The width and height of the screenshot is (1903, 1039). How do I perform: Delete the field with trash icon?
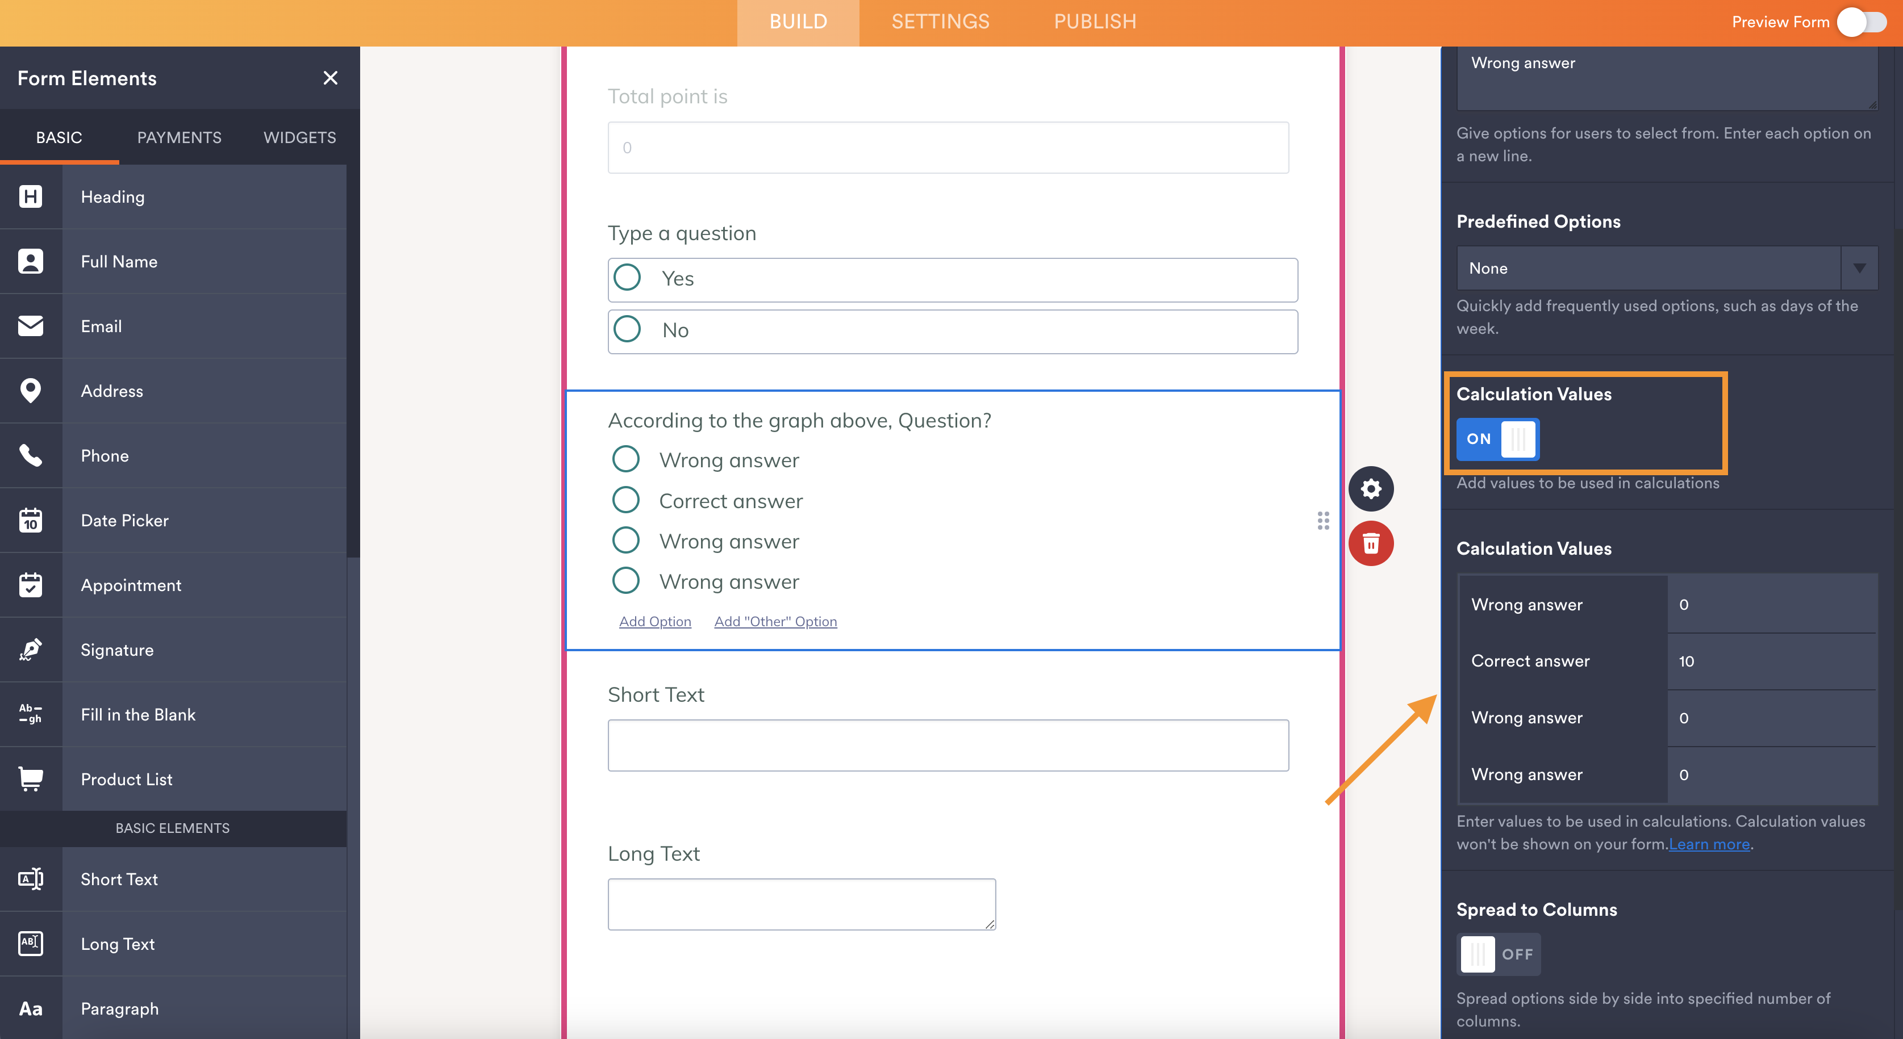click(x=1370, y=544)
